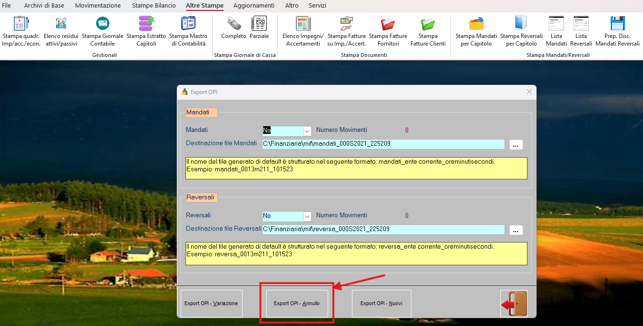This screenshot has width=643, height=326.
Task: Open the Movimentazione menu
Action: [x=98, y=6]
